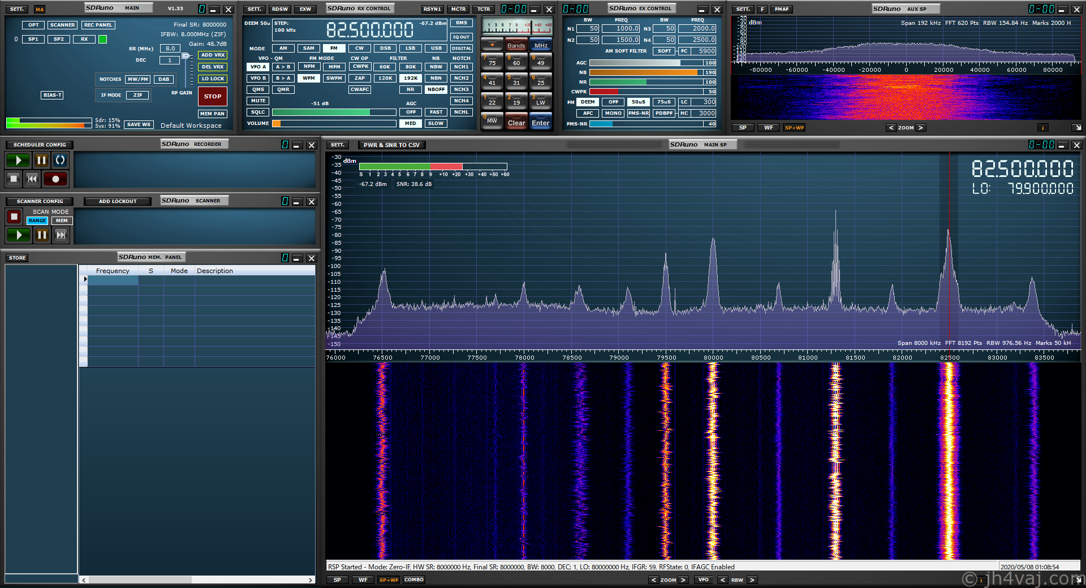Zoom in Aux SP with right arrow
Screen dimensions: 1086x588
coord(920,128)
